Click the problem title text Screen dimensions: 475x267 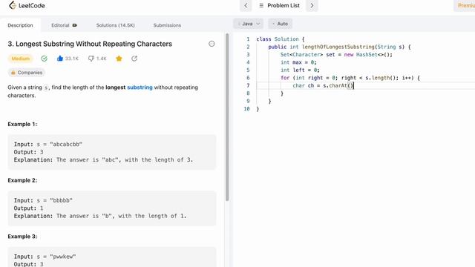point(90,44)
